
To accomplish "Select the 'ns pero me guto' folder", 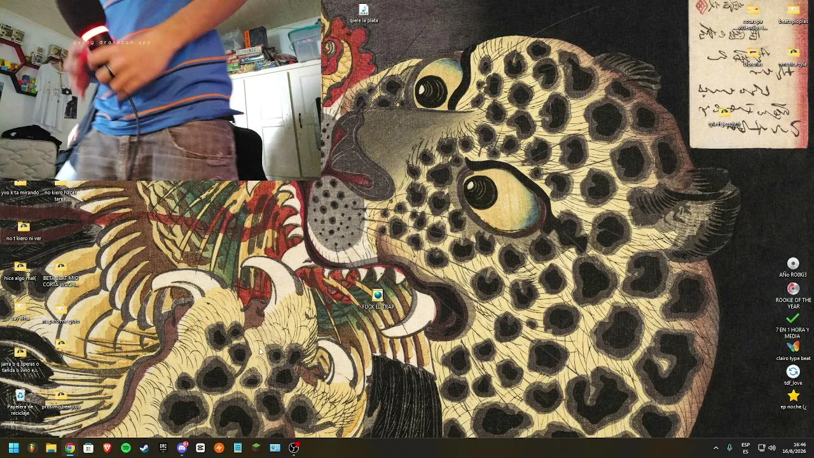I will [60, 314].
